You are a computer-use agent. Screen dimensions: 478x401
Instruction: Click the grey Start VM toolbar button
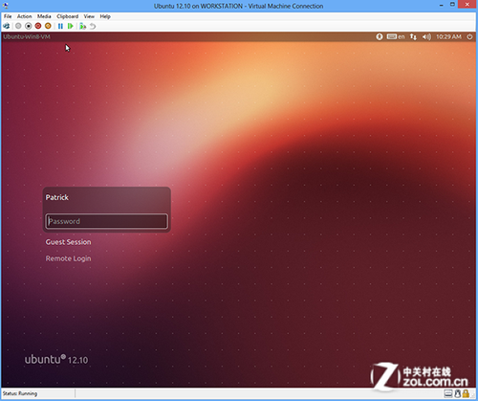coord(18,26)
